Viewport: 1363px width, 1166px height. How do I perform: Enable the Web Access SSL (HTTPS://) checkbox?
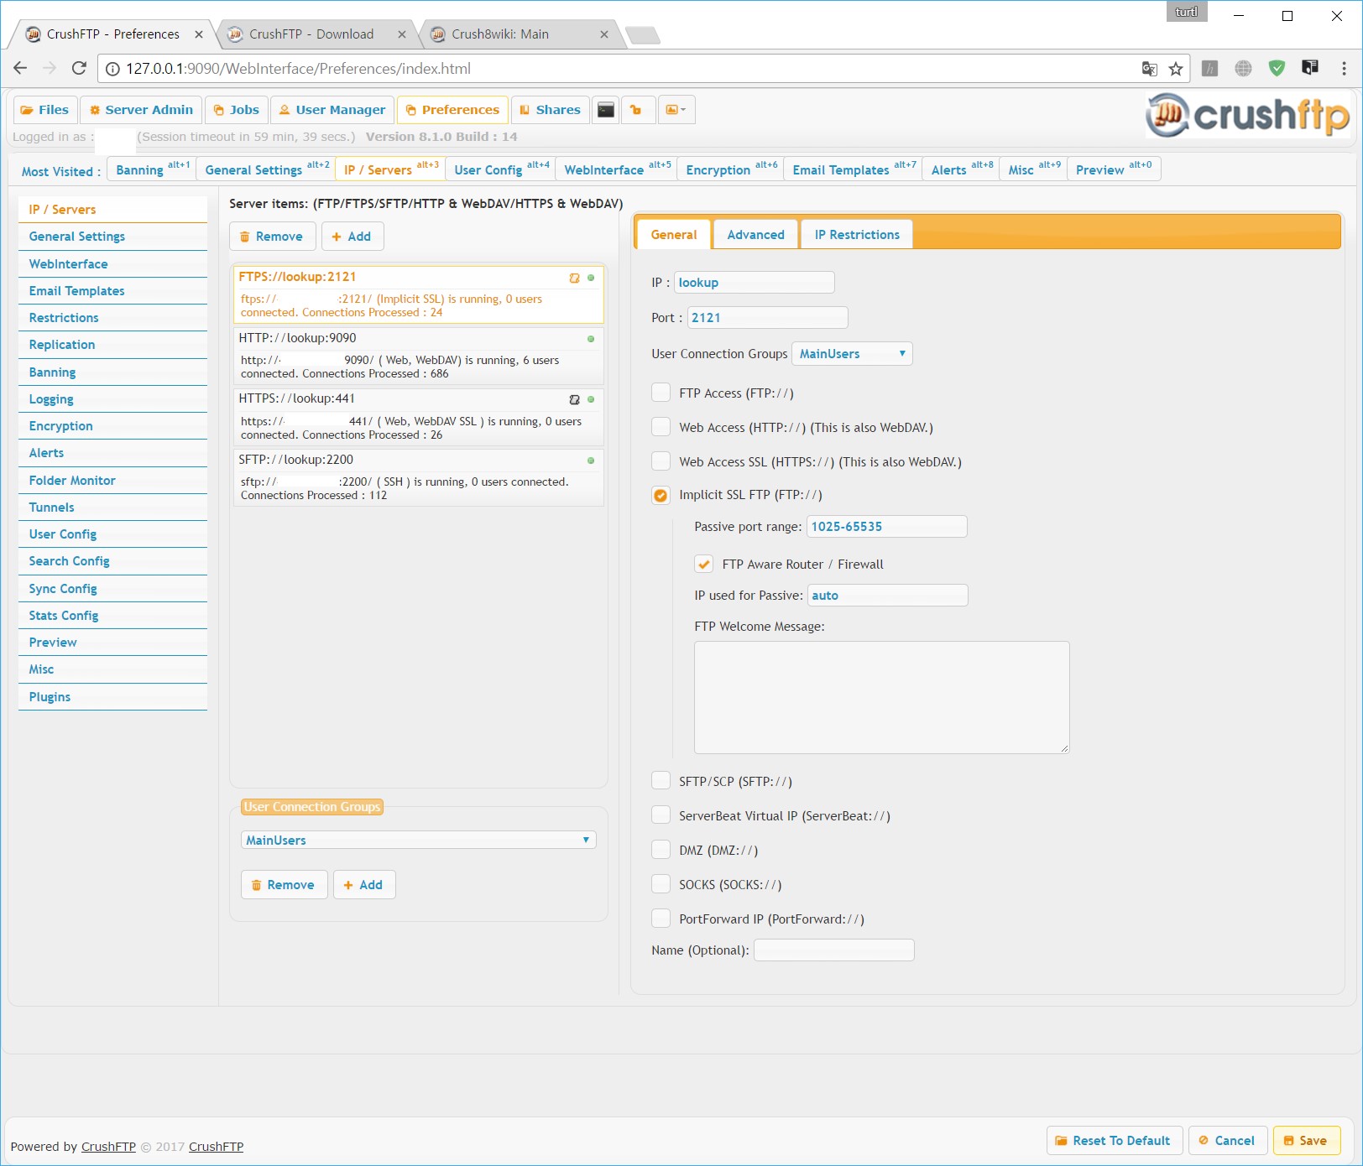661,461
